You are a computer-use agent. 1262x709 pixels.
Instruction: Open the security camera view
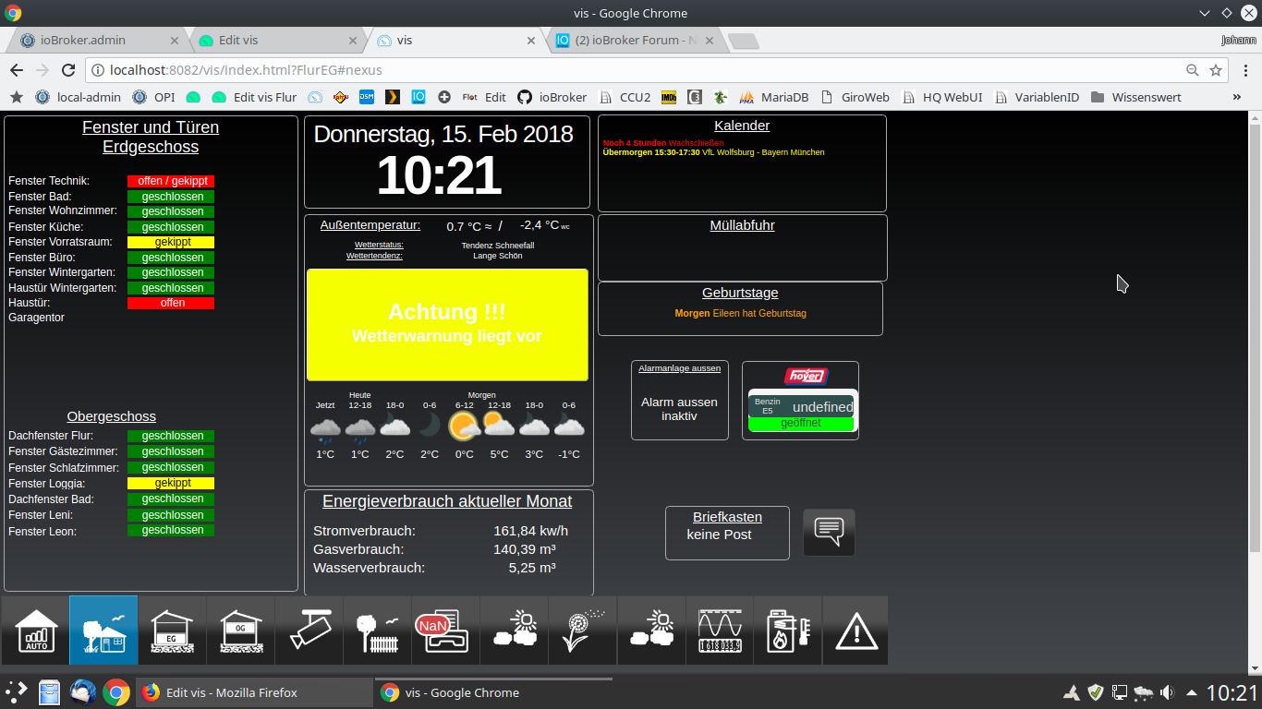pyautogui.click(x=309, y=631)
